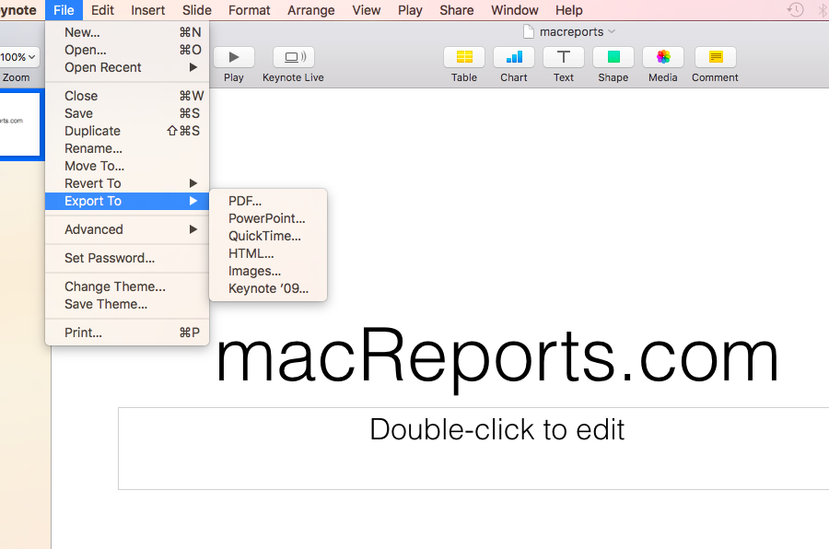Expand the Open Recent submenu
Screen dimensions: 829x549
127,67
